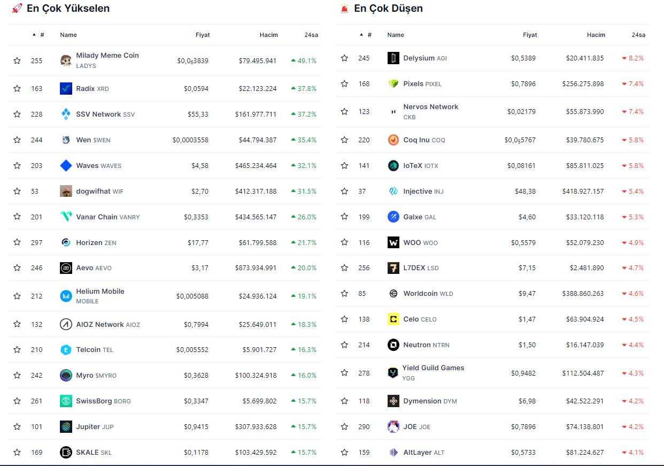Open the Worldcoin coin page link
This screenshot has width=664, height=466.
pyautogui.click(x=420, y=294)
